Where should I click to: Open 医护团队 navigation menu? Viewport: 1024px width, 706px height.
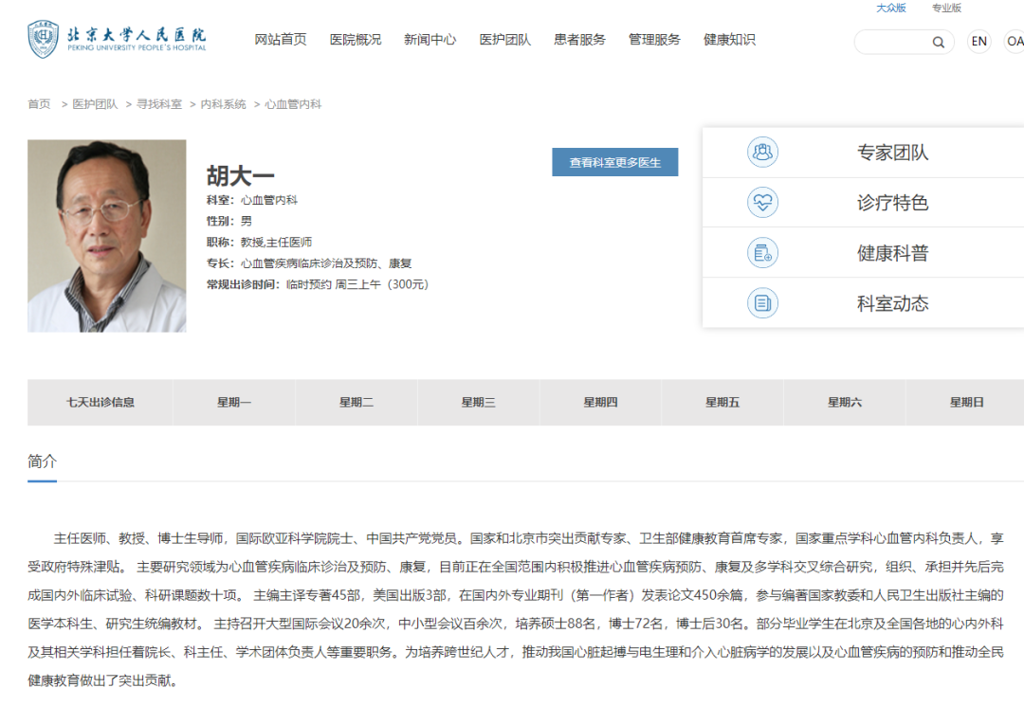[504, 40]
